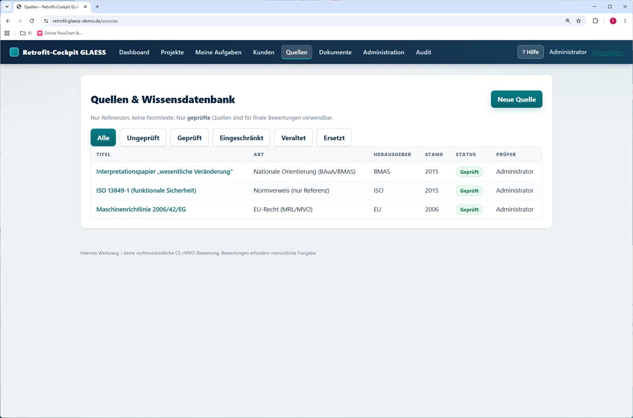Screen dimensions: 633x418
Task: Open the apps grid in bookmarks bar
Action: tap(7, 33)
